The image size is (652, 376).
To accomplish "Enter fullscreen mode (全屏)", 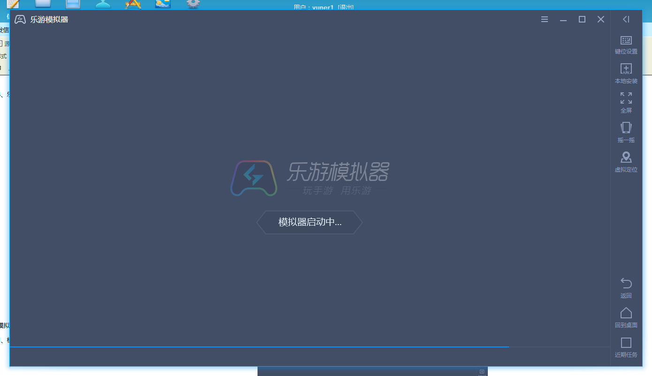I will 626,103.
